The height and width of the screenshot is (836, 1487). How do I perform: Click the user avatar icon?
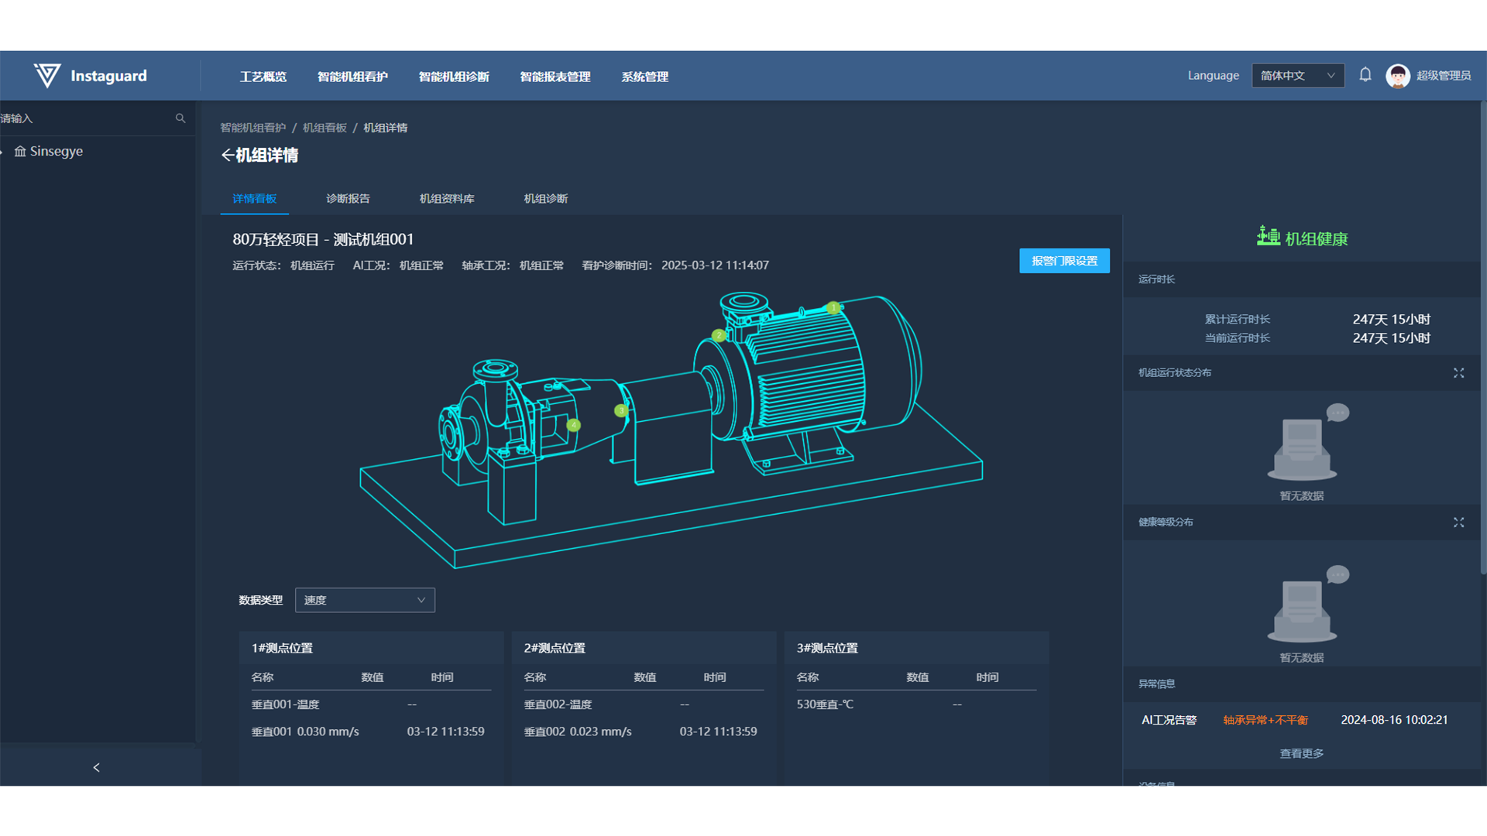1398,76
